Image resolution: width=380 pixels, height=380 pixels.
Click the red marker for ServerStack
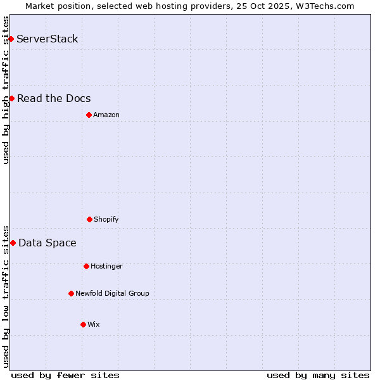(11, 39)
